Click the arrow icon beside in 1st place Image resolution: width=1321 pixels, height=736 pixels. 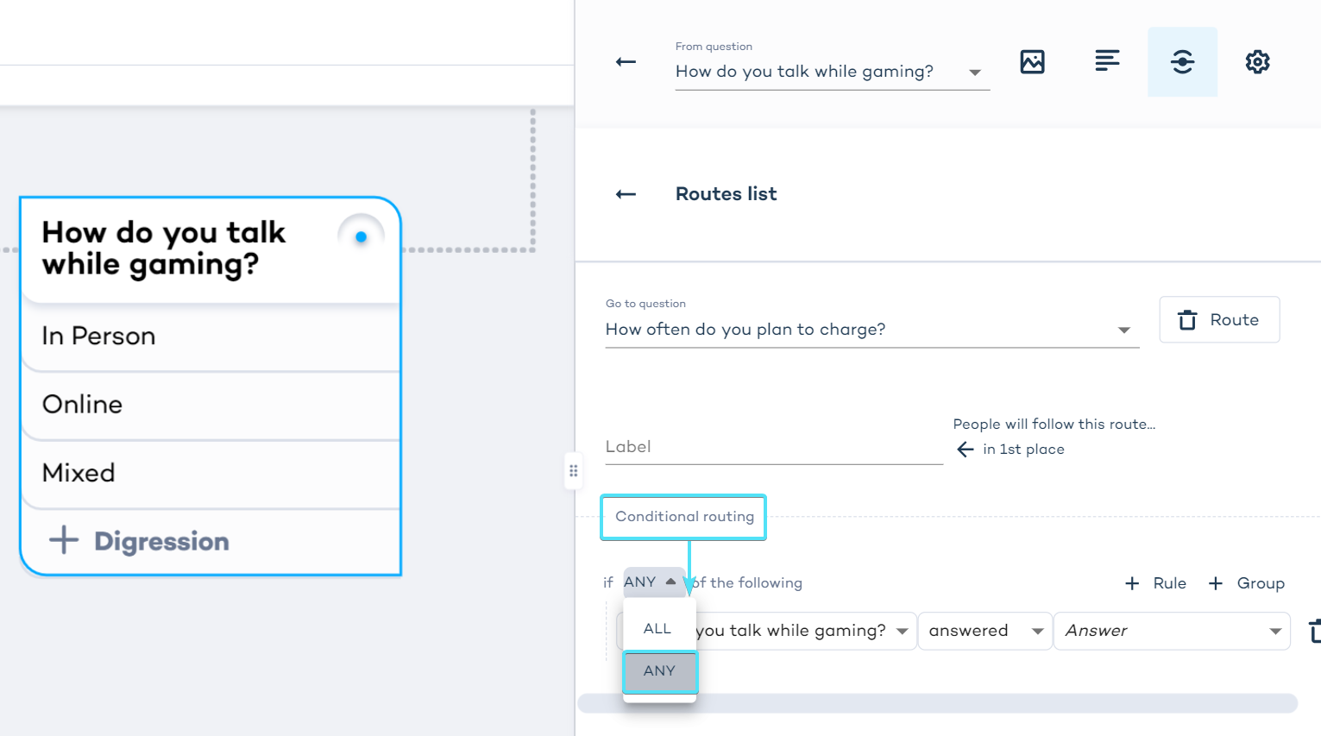point(966,450)
